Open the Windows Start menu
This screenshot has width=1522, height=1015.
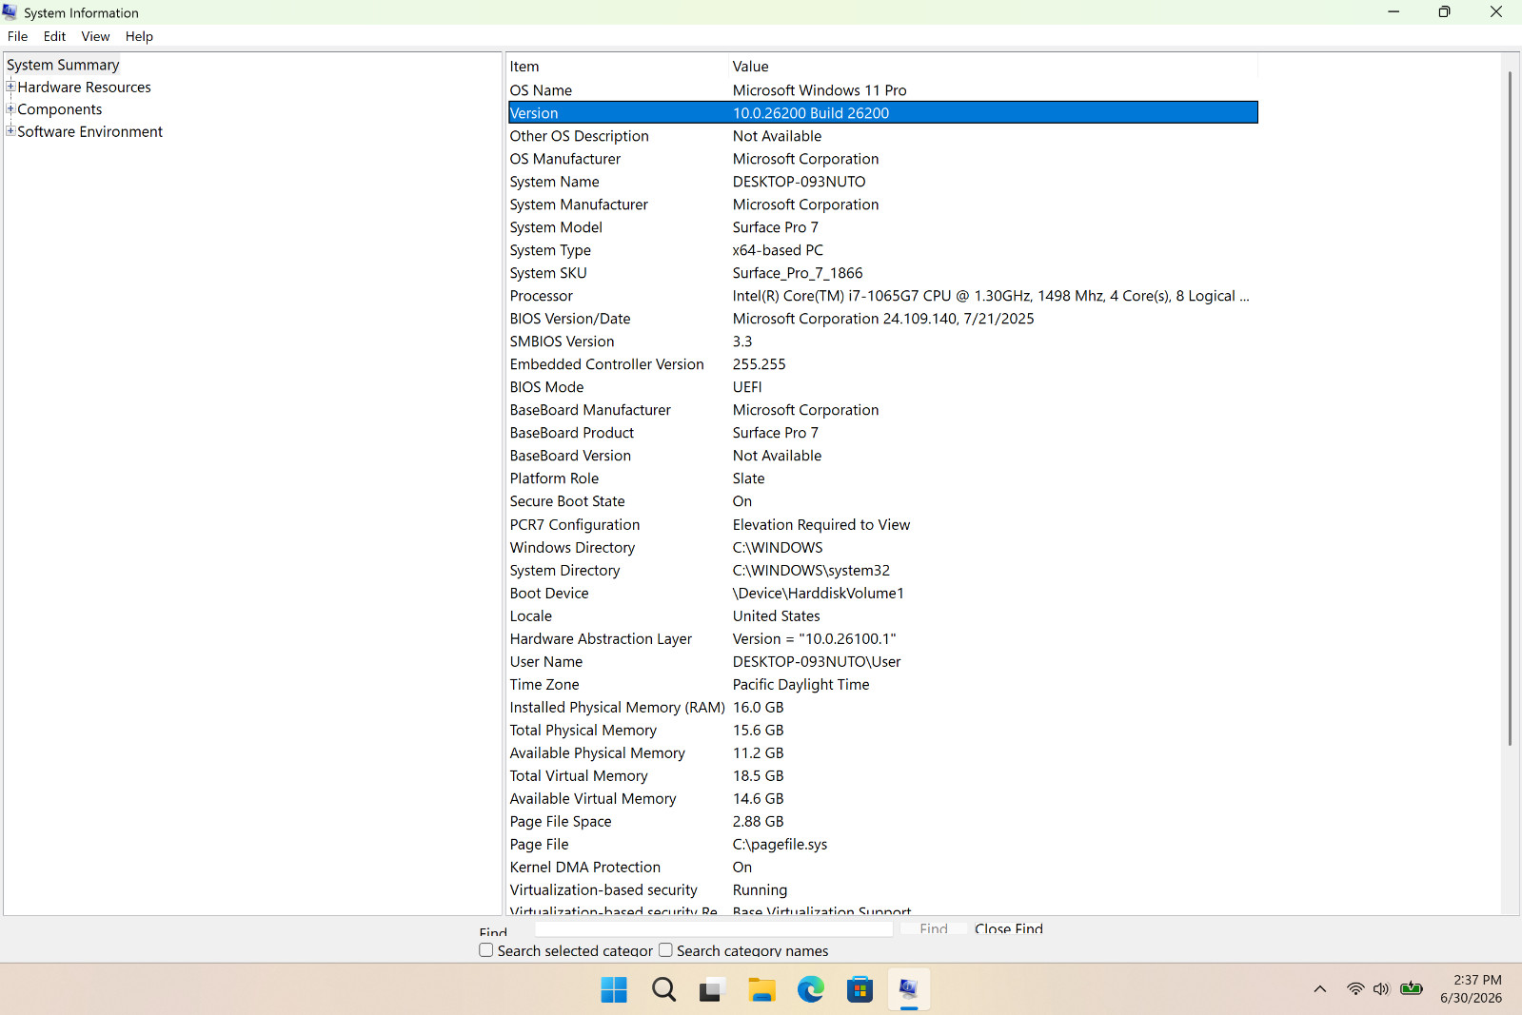[x=614, y=989]
